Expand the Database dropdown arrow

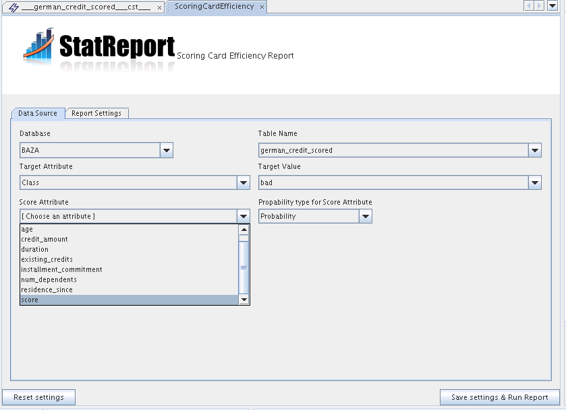point(167,150)
